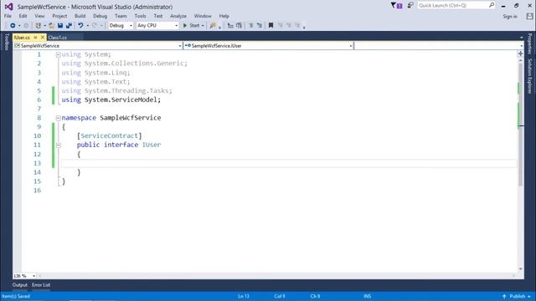Open the Start button dropdown arrow

click(203, 26)
